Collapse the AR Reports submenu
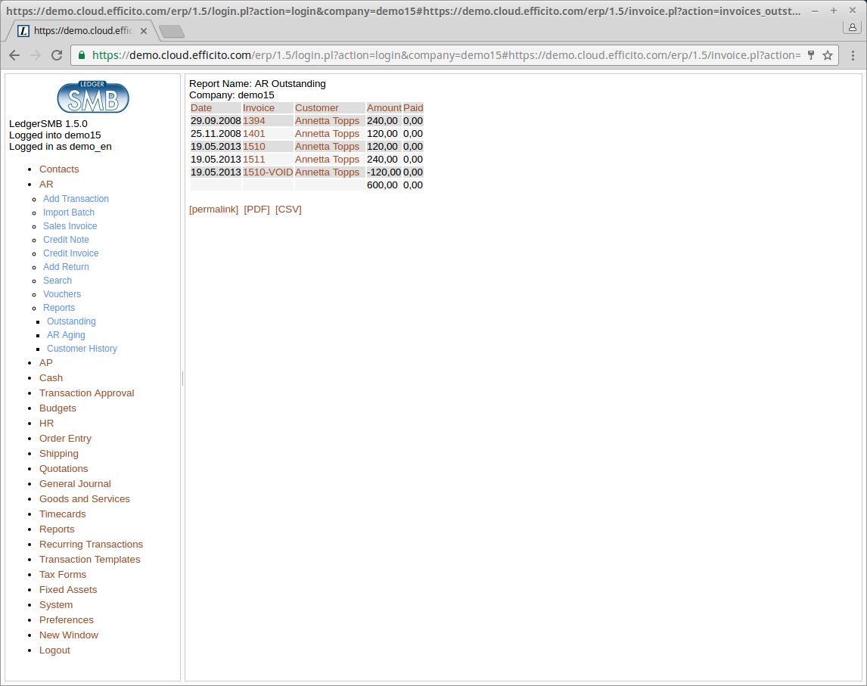 pos(59,308)
